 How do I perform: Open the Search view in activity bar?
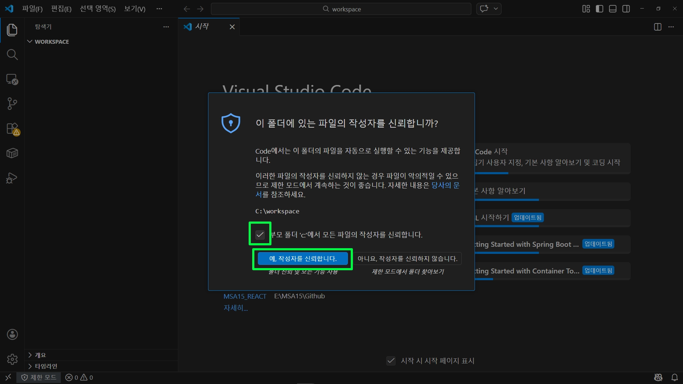(x=12, y=54)
